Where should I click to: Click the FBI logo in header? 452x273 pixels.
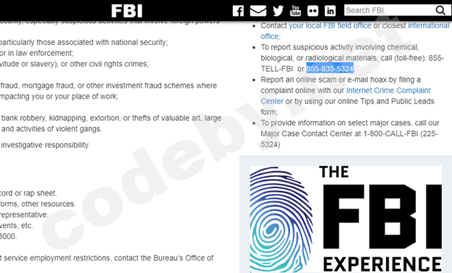click(127, 11)
